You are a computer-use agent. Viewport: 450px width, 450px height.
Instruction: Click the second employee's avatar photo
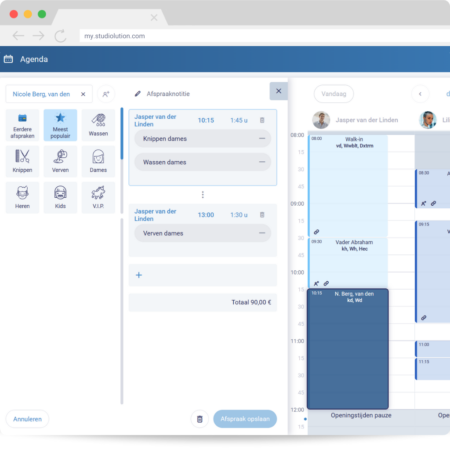pyautogui.click(x=428, y=120)
